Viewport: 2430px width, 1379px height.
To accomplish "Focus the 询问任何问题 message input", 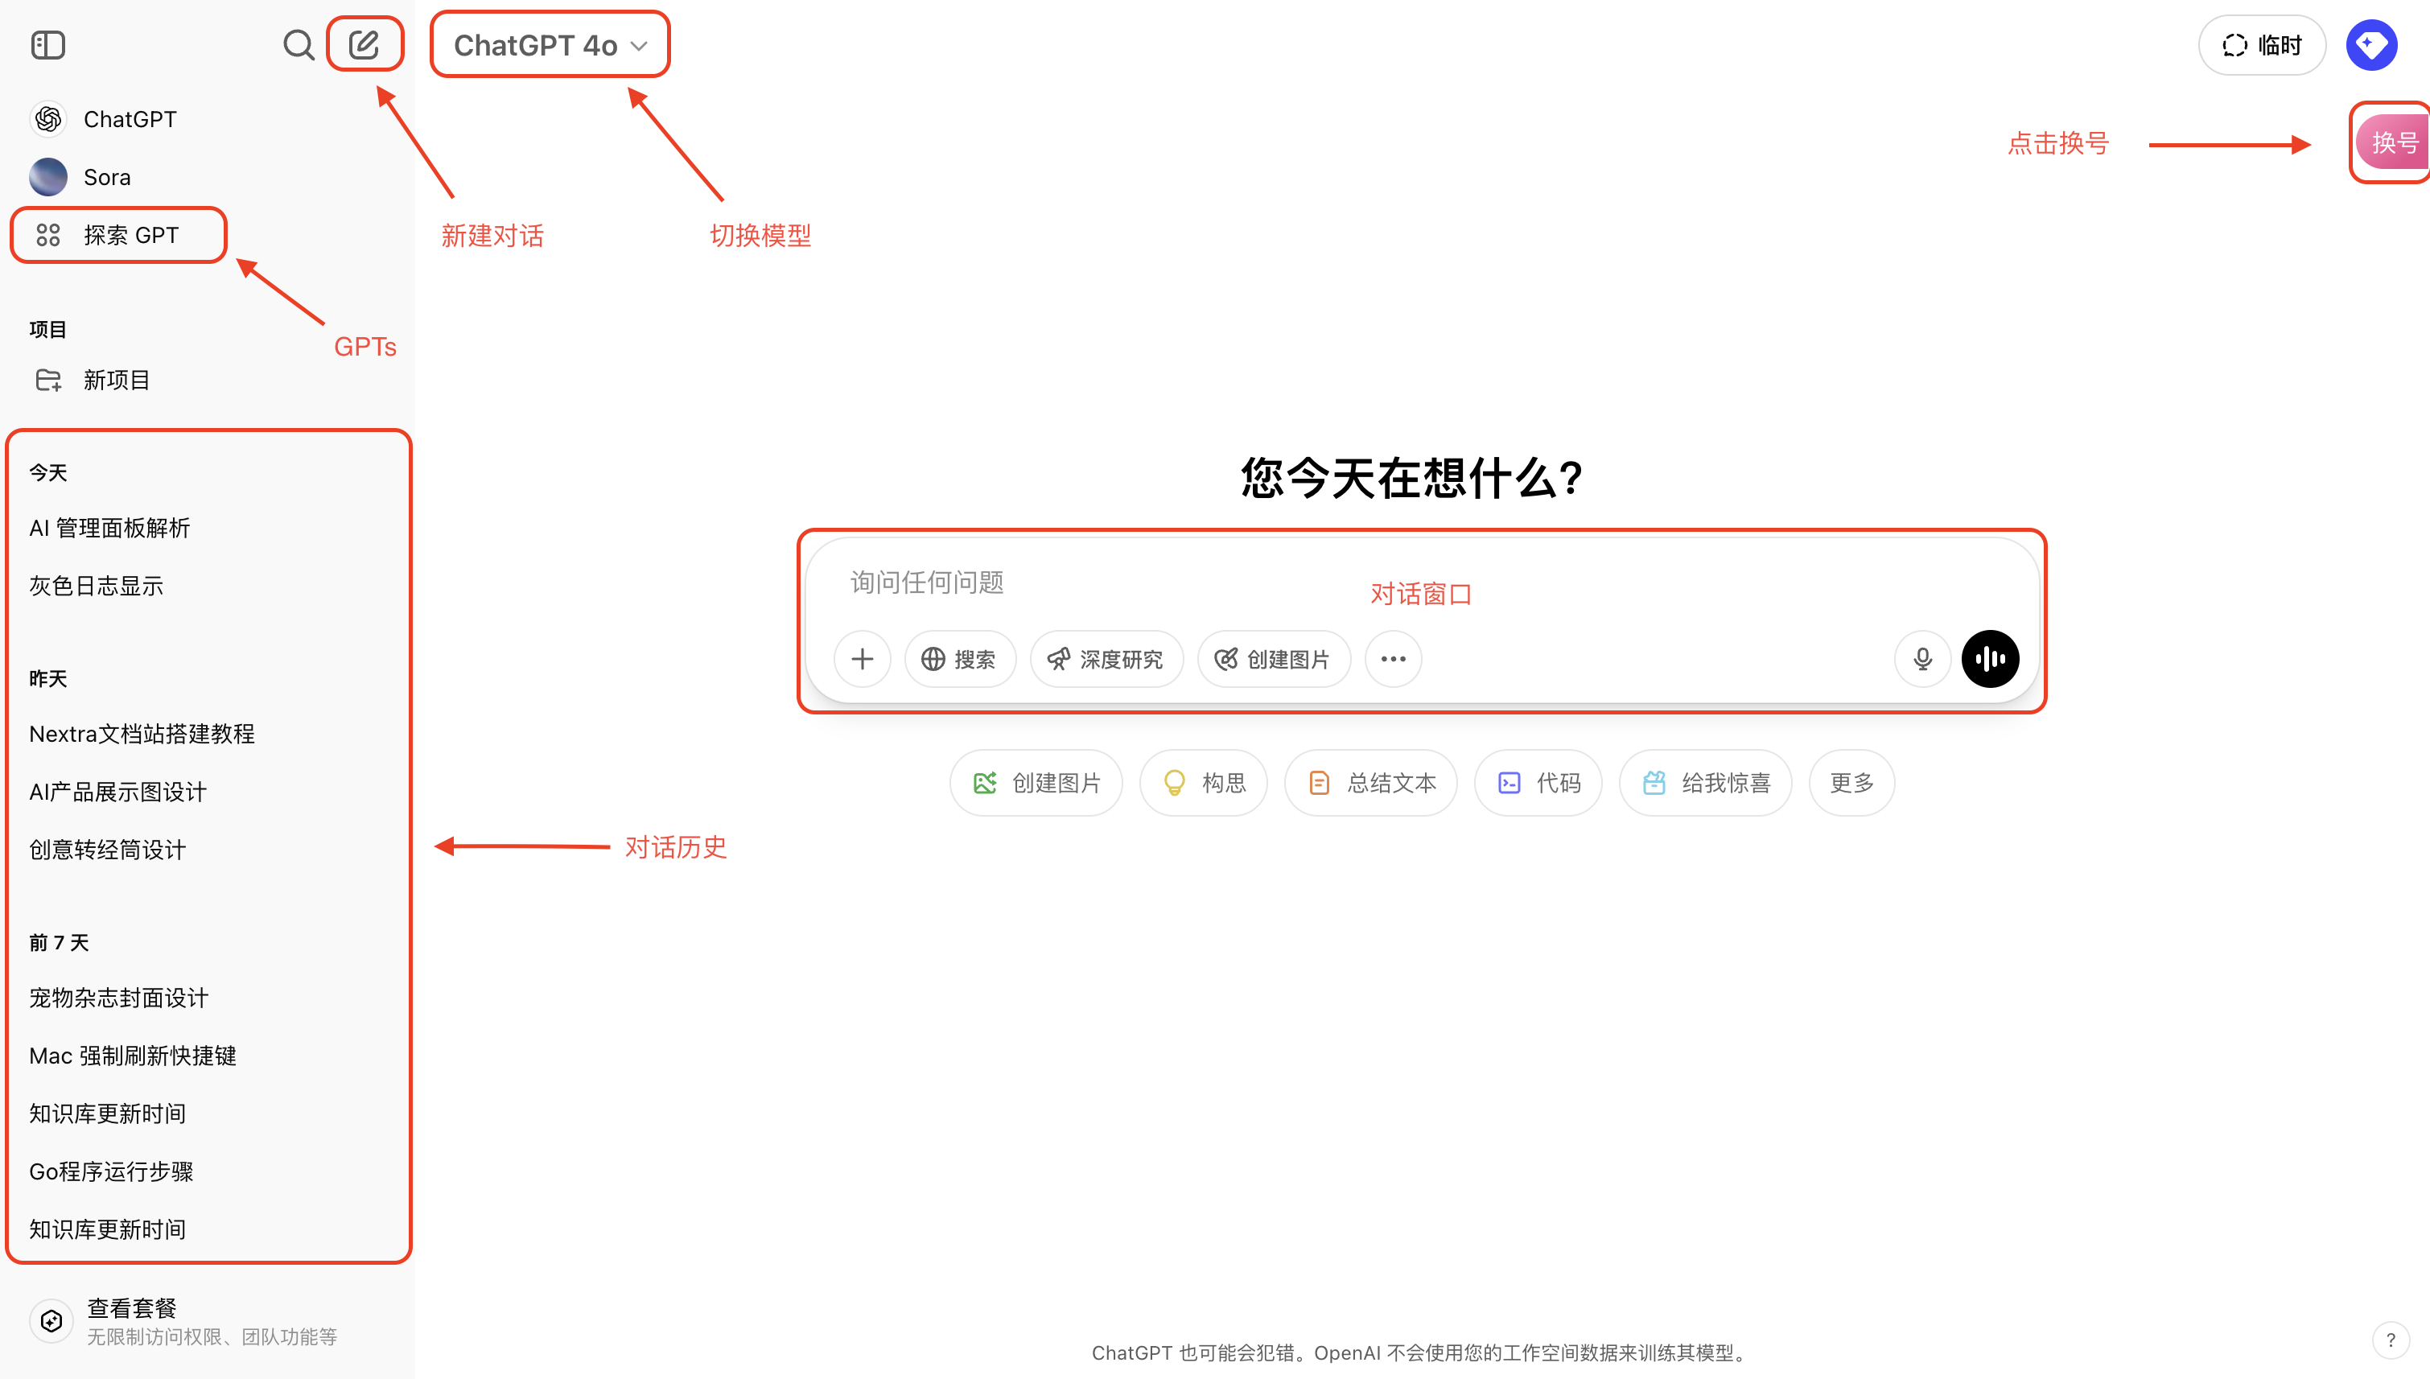I will 1420,582.
